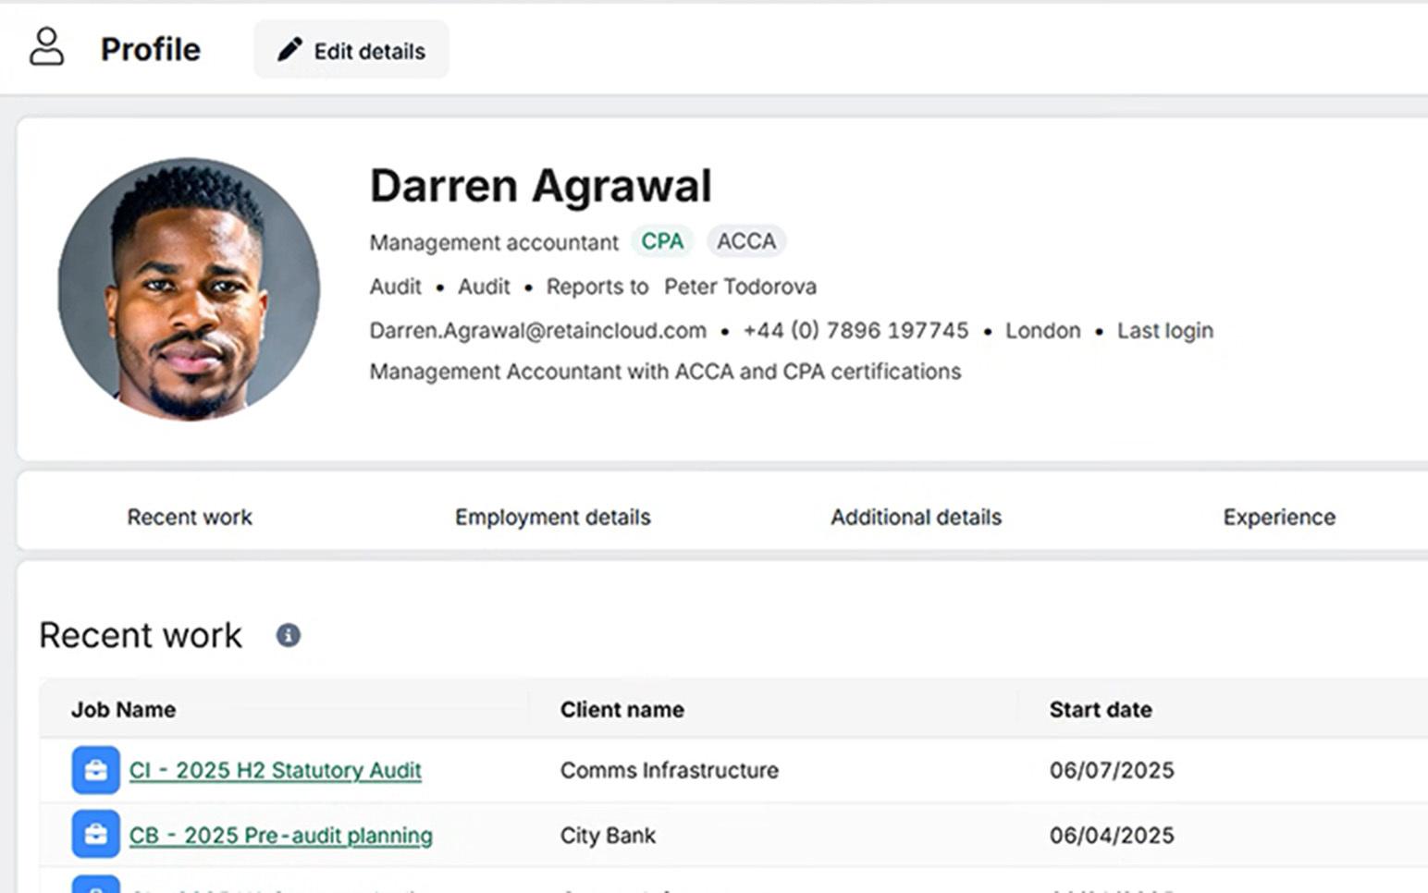Select the CPA certification badge

[x=661, y=240]
